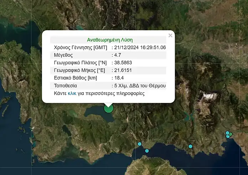
Task: Click the 'Εστιακό Βάθος [km]' row label
Action: click(x=75, y=78)
